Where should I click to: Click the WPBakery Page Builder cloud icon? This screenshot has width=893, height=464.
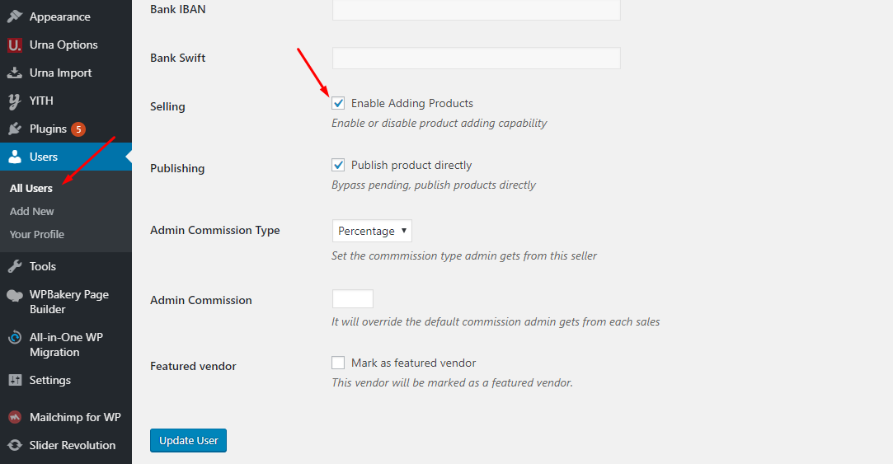(x=15, y=295)
